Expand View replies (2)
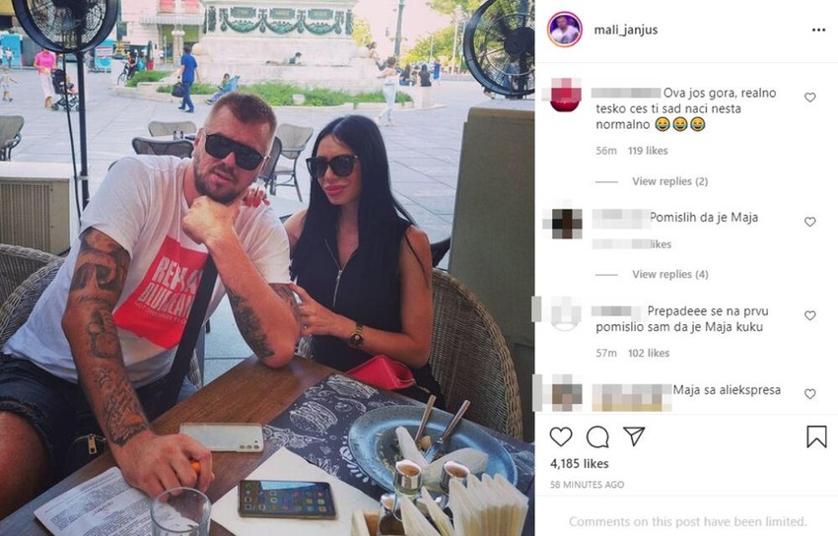The width and height of the screenshot is (838, 536). [669, 181]
